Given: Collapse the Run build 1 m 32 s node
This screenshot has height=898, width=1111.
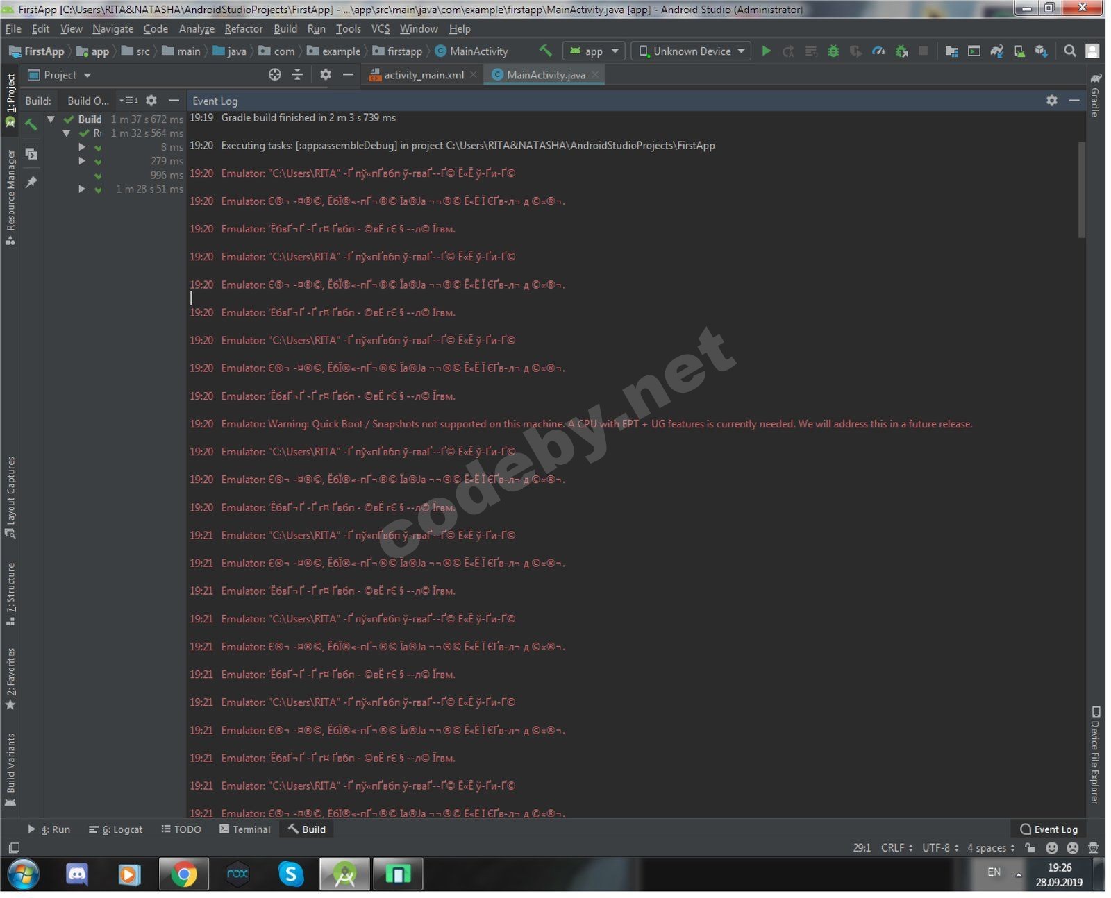Looking at the screenshot, I should tap(67, 133).
